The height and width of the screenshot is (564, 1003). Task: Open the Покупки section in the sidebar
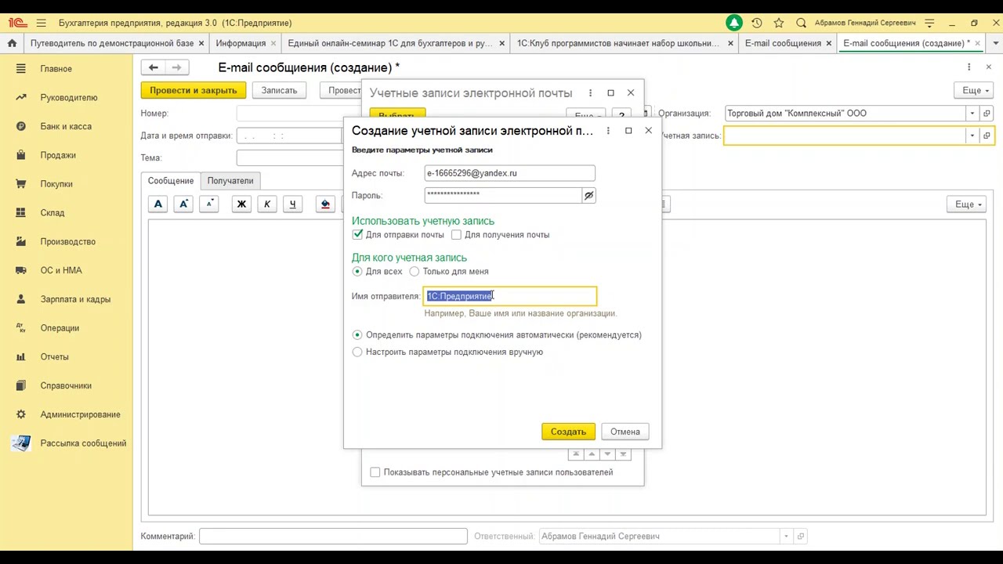coord(56,184)
